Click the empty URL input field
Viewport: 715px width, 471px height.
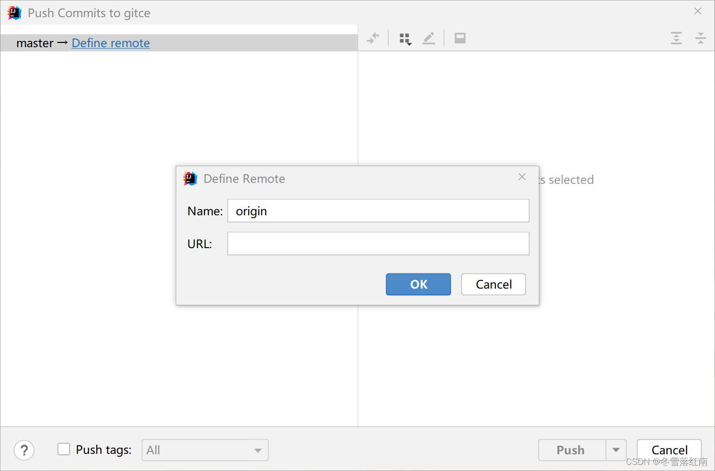pyautogui.click(x=378, y=243)
